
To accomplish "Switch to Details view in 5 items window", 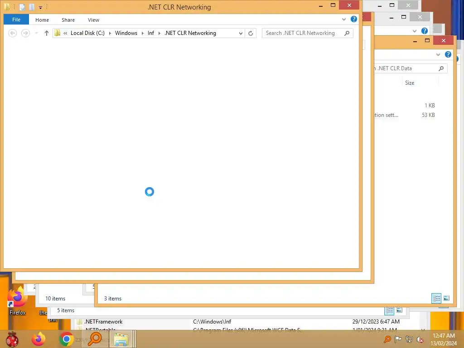I will tap(389, 310).
